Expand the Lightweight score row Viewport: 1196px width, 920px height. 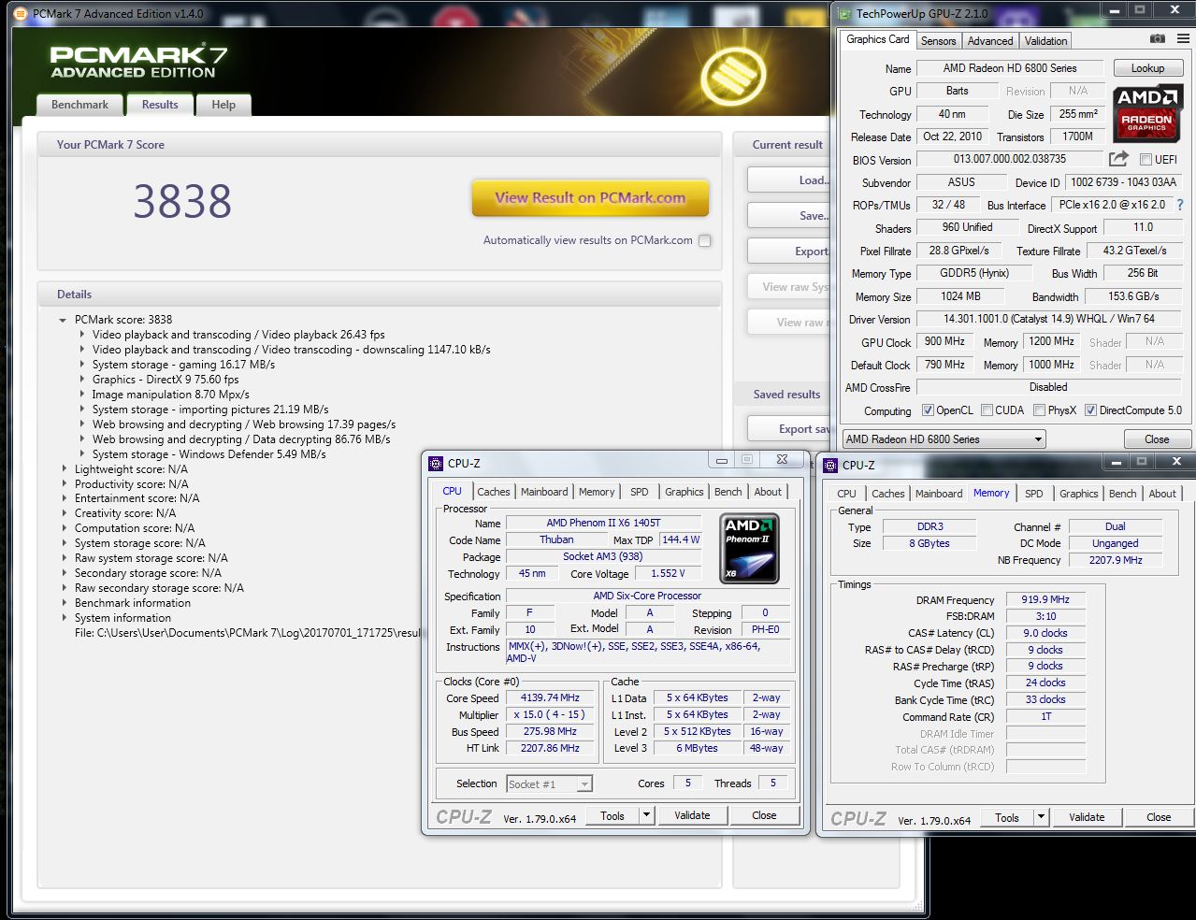click(65, 469)
